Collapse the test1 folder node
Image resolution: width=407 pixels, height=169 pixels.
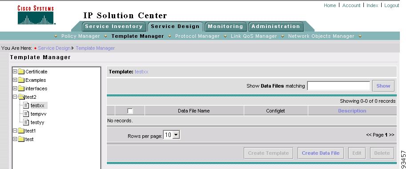(15, 131)
